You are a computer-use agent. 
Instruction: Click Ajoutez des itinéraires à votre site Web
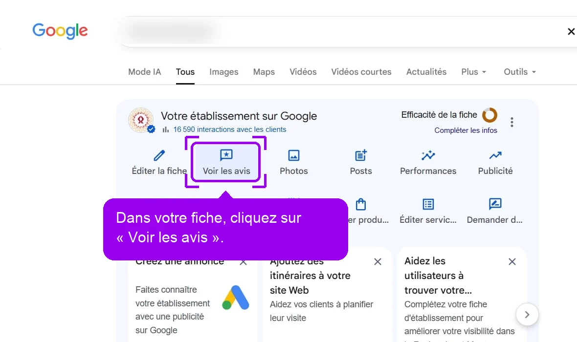point(310,276)
